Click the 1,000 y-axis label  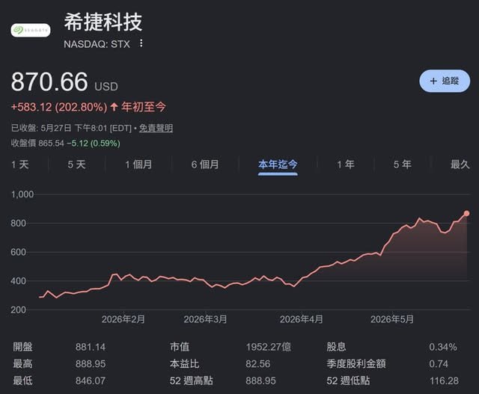pos(22,194)
